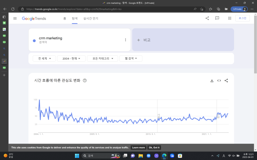The height and width of the screenshot is (160, 257).
Task: Open the 2004 - 현재 date range dropdown
Action: point(71,59)
